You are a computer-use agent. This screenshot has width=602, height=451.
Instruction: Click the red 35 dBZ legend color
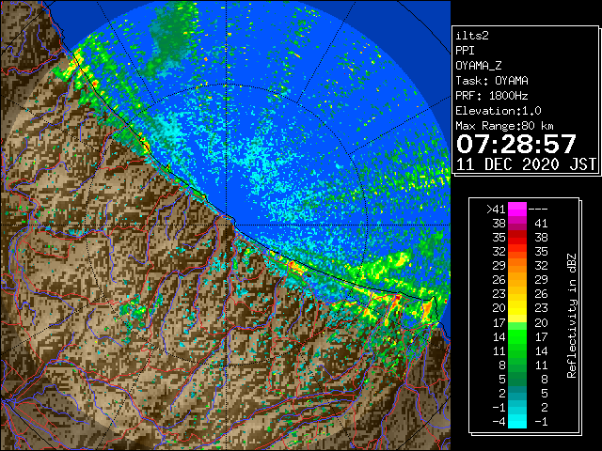517,238
